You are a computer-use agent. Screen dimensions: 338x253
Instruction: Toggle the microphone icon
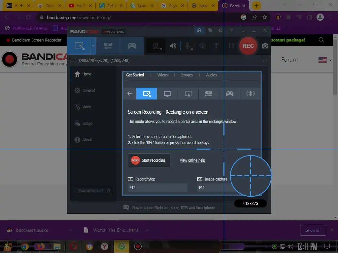pos(188,46)
